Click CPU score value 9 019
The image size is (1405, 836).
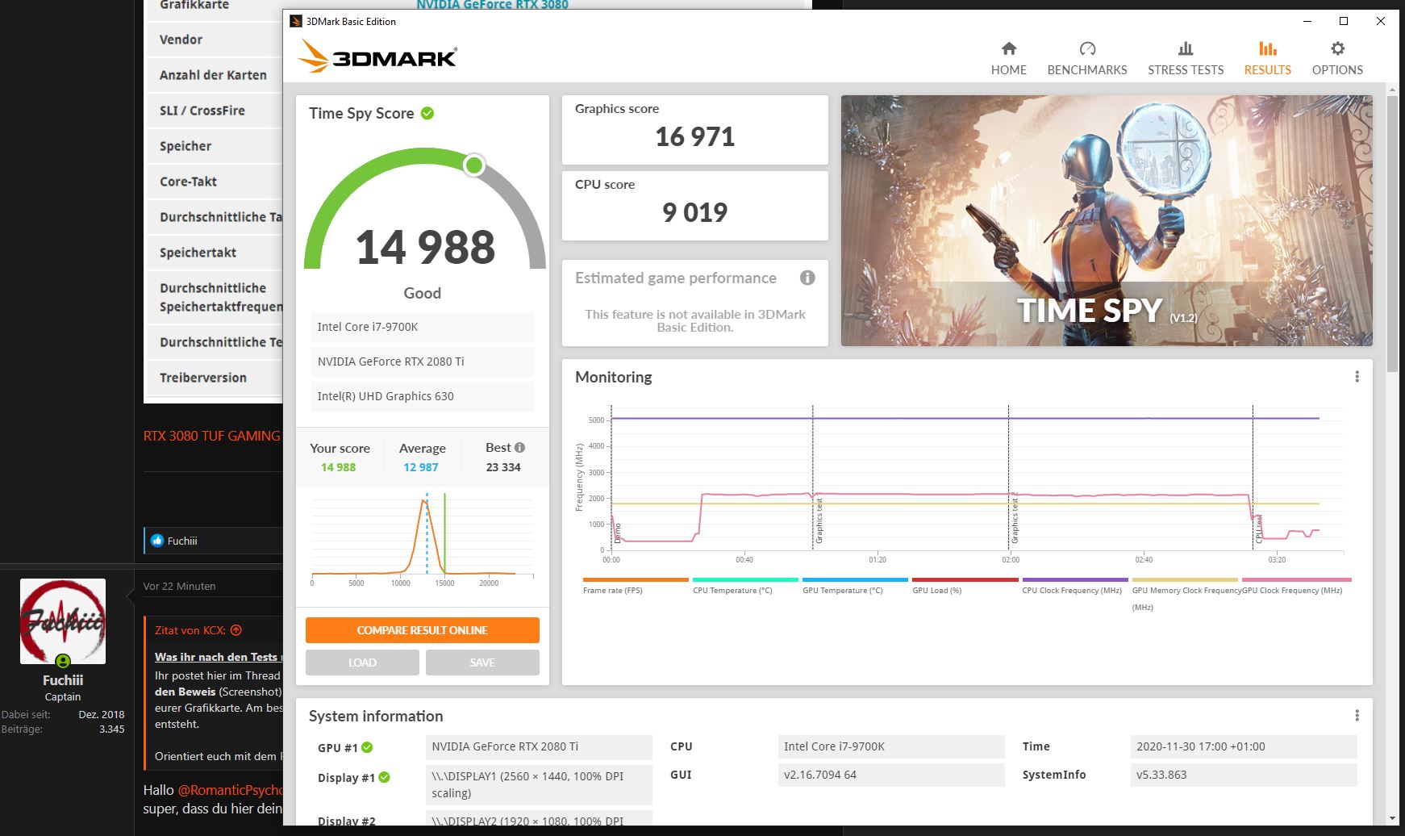[x=694, y=212]
